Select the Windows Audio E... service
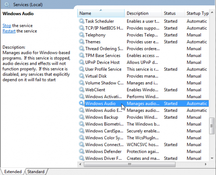Viewport: 216px width, 175px height. 104,110
